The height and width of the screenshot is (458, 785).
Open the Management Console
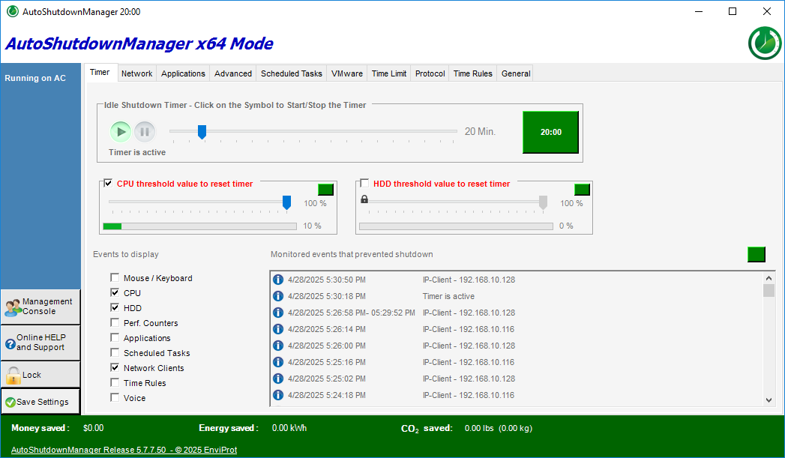pos(40,307)
